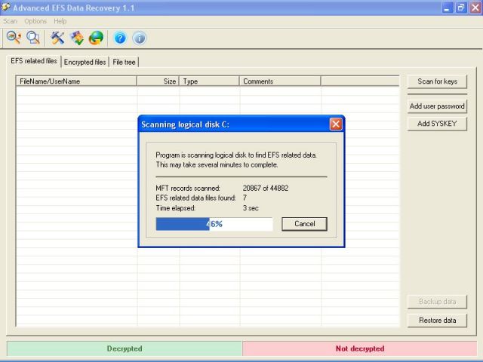483x362 pixels.
Task: Switch to the EFS related files tab
Action: [x=34, y=61]
